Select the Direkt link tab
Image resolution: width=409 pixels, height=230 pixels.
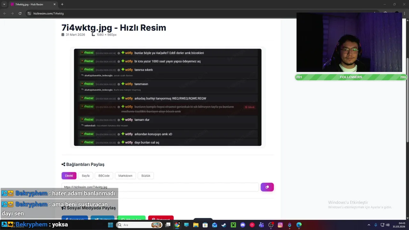69,176
